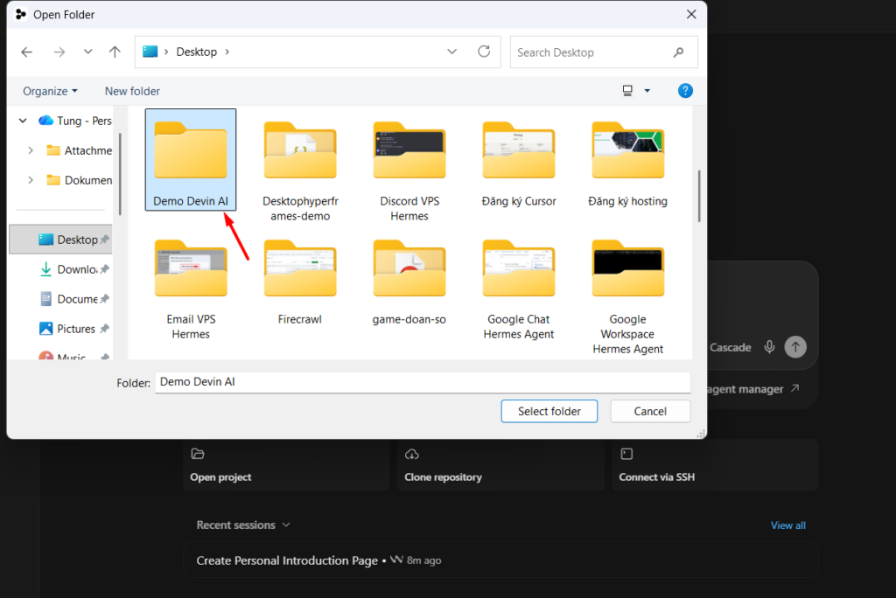Click the Folder name input field
The width and height of the screenshot is (896, 598).
[423, 382]
